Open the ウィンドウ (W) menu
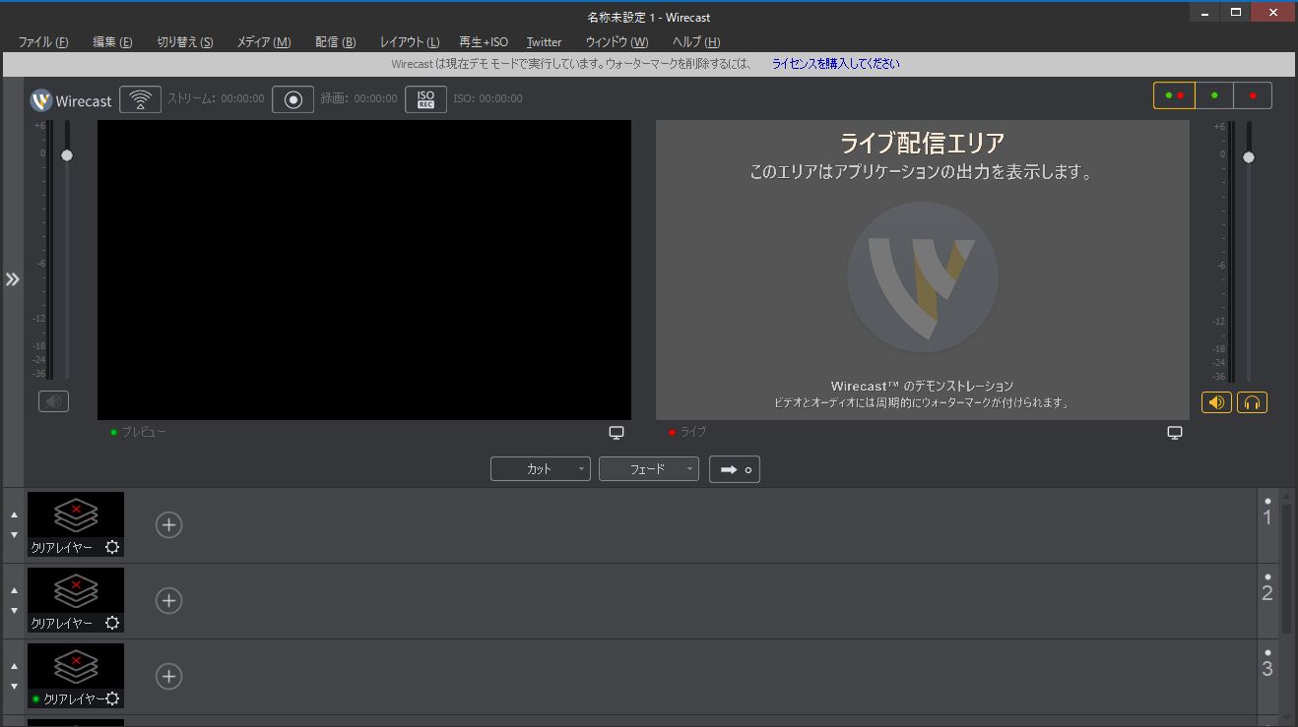 click(x=617, y=42)
